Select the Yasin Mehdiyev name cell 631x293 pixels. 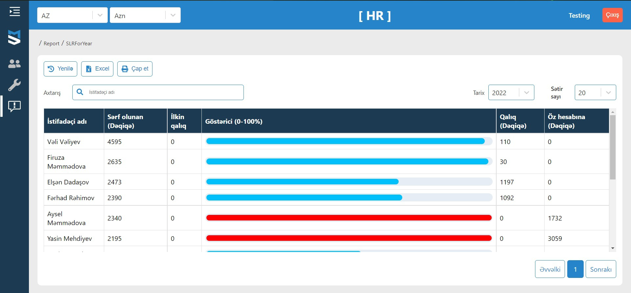(x=74, y=238)
